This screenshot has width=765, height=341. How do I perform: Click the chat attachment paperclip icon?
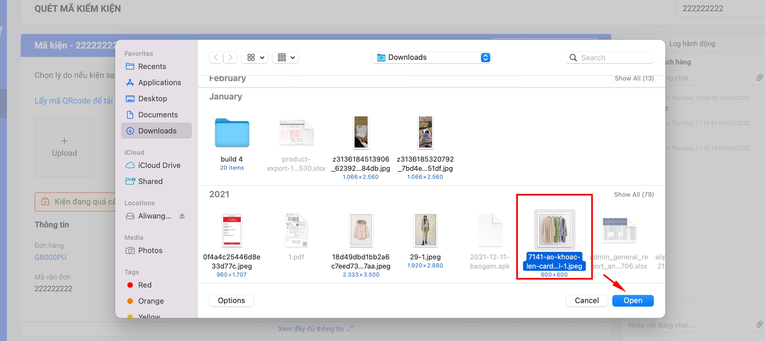(x=759, y=324)
